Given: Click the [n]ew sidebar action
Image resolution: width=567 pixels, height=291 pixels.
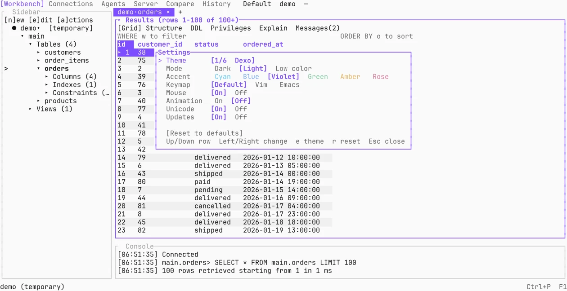Looking at the screenshot, I should tap(14, 20).
